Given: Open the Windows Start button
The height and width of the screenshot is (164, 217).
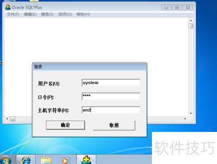Looking at the screenshot, I should (5, 160).
